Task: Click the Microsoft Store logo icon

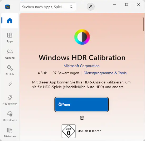Action: pos(7,7)
